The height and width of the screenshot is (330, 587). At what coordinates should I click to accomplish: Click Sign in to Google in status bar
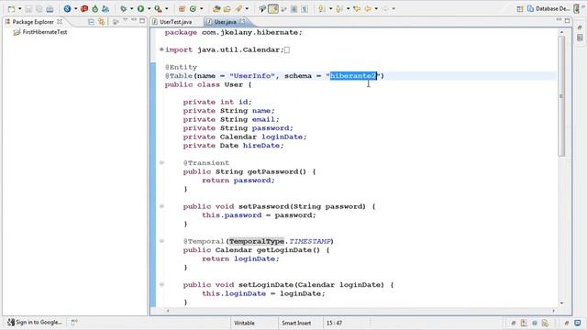(x=35, y=322)
